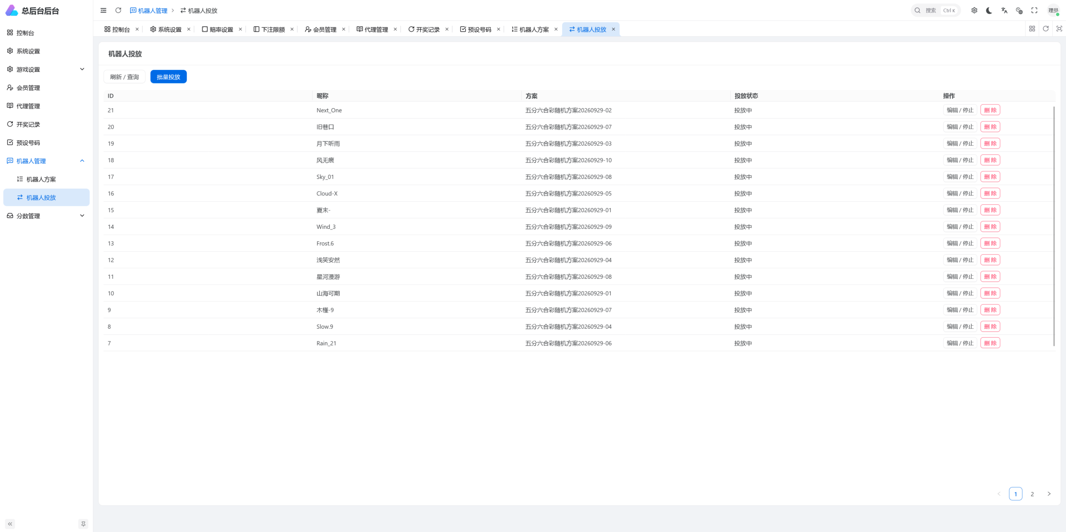Click the theme color palette icon
Viewport: 1066px width, 532px height.
point(1019,10)
